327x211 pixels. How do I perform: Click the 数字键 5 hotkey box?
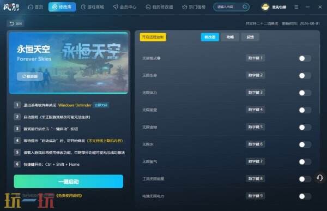tap(255, 127)
